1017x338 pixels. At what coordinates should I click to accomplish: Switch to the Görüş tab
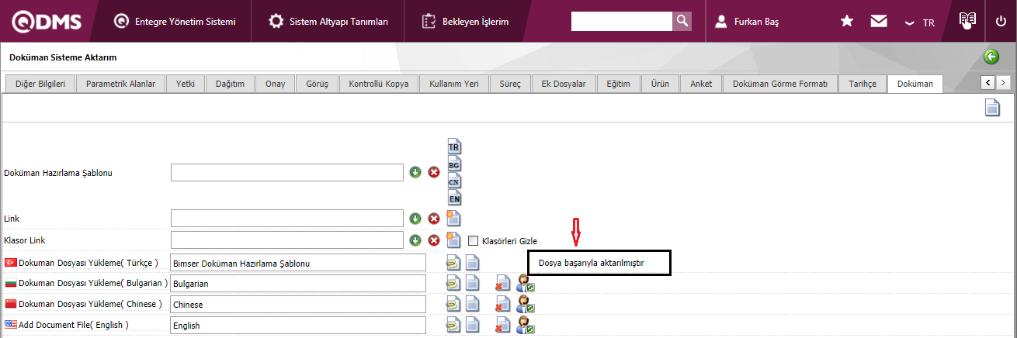click(318, 83)
